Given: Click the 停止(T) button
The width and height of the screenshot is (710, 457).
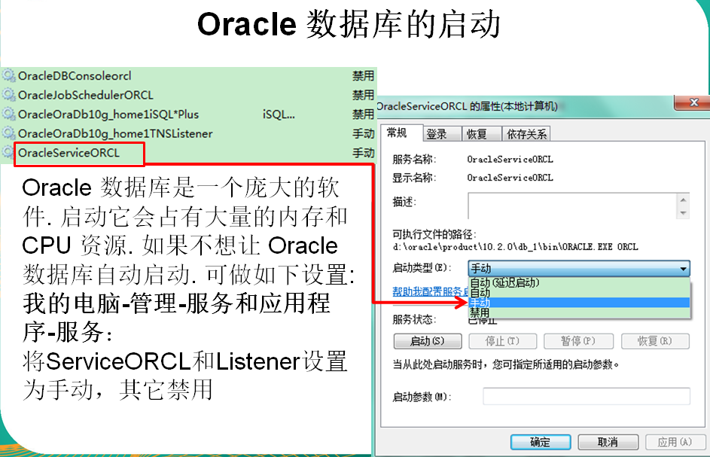Looking at the screenshot, I should click(x=503, y=341).
